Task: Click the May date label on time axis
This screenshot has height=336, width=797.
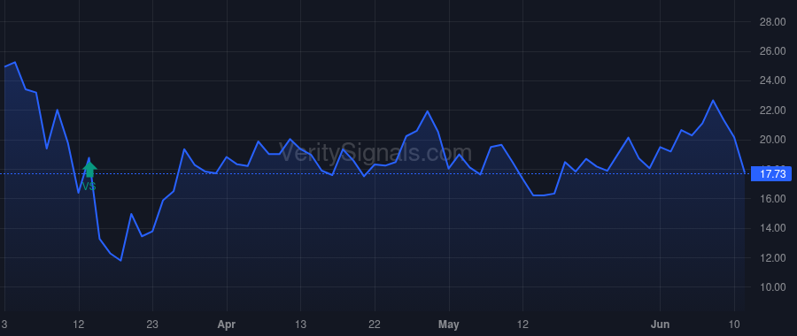Action: tap(449, 325)
